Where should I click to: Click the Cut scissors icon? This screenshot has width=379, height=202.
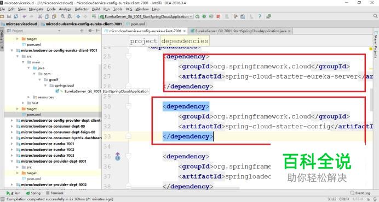[x=40, y=16]
